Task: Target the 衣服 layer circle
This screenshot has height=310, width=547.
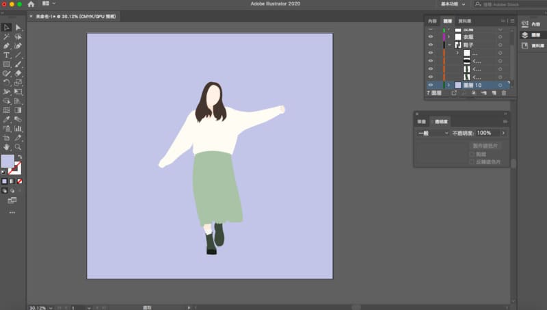Action: tap(501, 37)
